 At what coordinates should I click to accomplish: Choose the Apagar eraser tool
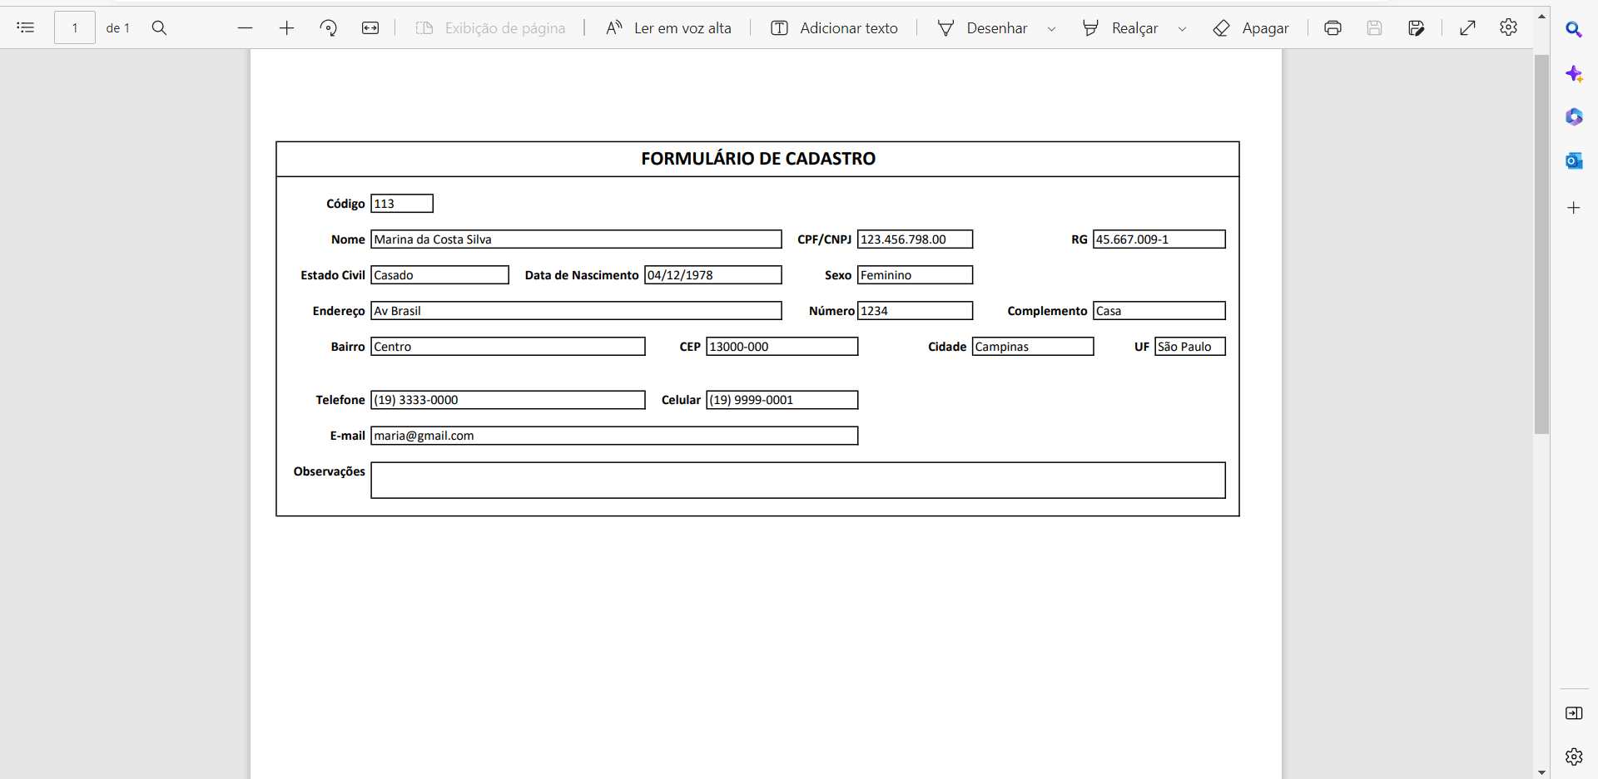click(1251, 27)
